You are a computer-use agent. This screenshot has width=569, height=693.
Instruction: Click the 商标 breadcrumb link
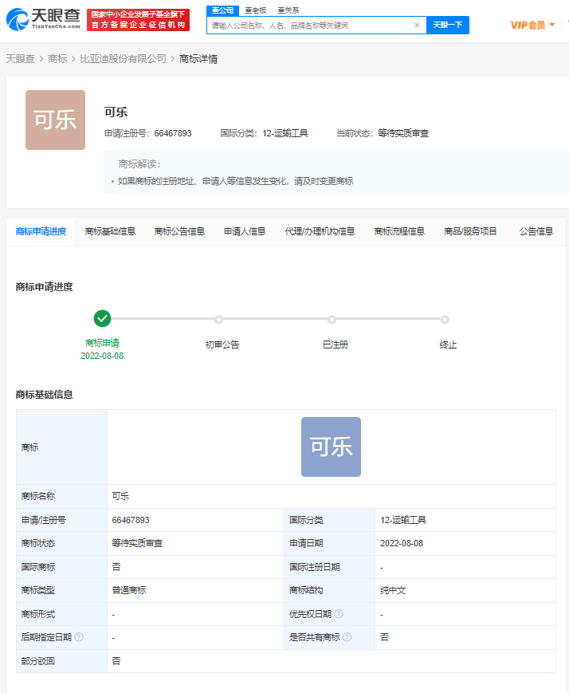(x=57, y=58)
